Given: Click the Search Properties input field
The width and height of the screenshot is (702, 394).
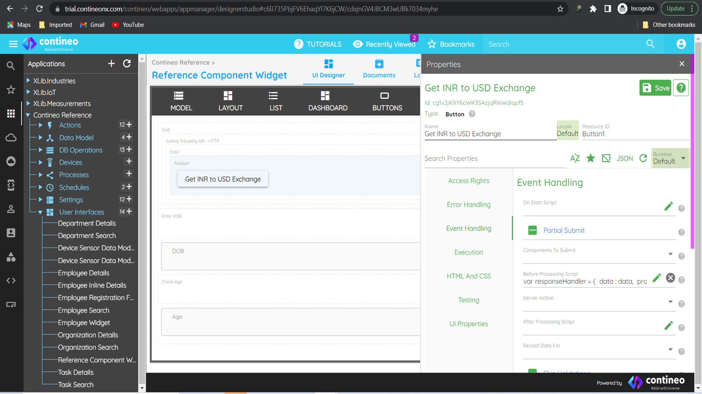Looking at the screenshot, I should click(x=493, y=159).
